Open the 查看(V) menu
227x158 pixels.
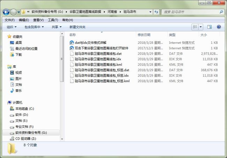(x=38, y=20)
